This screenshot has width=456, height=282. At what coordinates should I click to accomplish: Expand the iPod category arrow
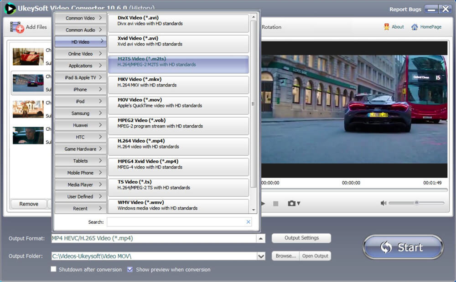[100, 101]
